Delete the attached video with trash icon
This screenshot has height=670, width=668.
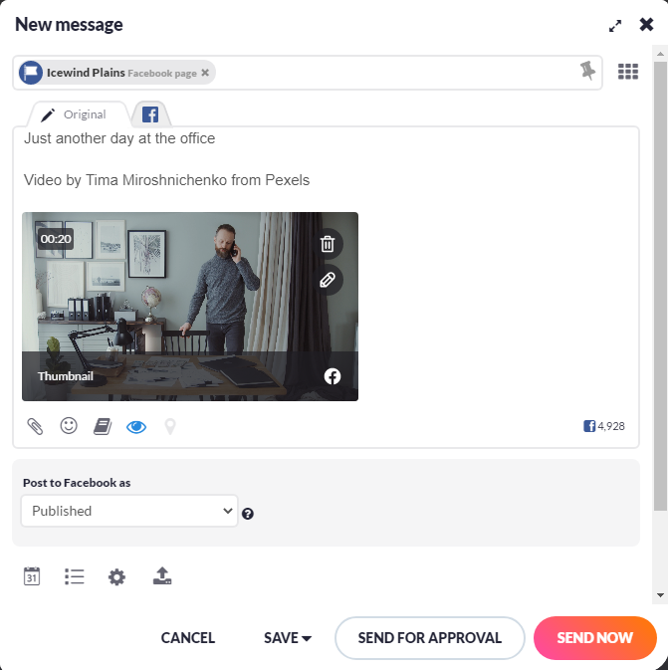point(328,244)
